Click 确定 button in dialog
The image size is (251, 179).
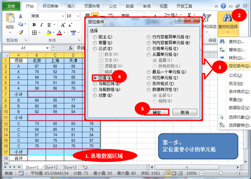pos(156,112)
